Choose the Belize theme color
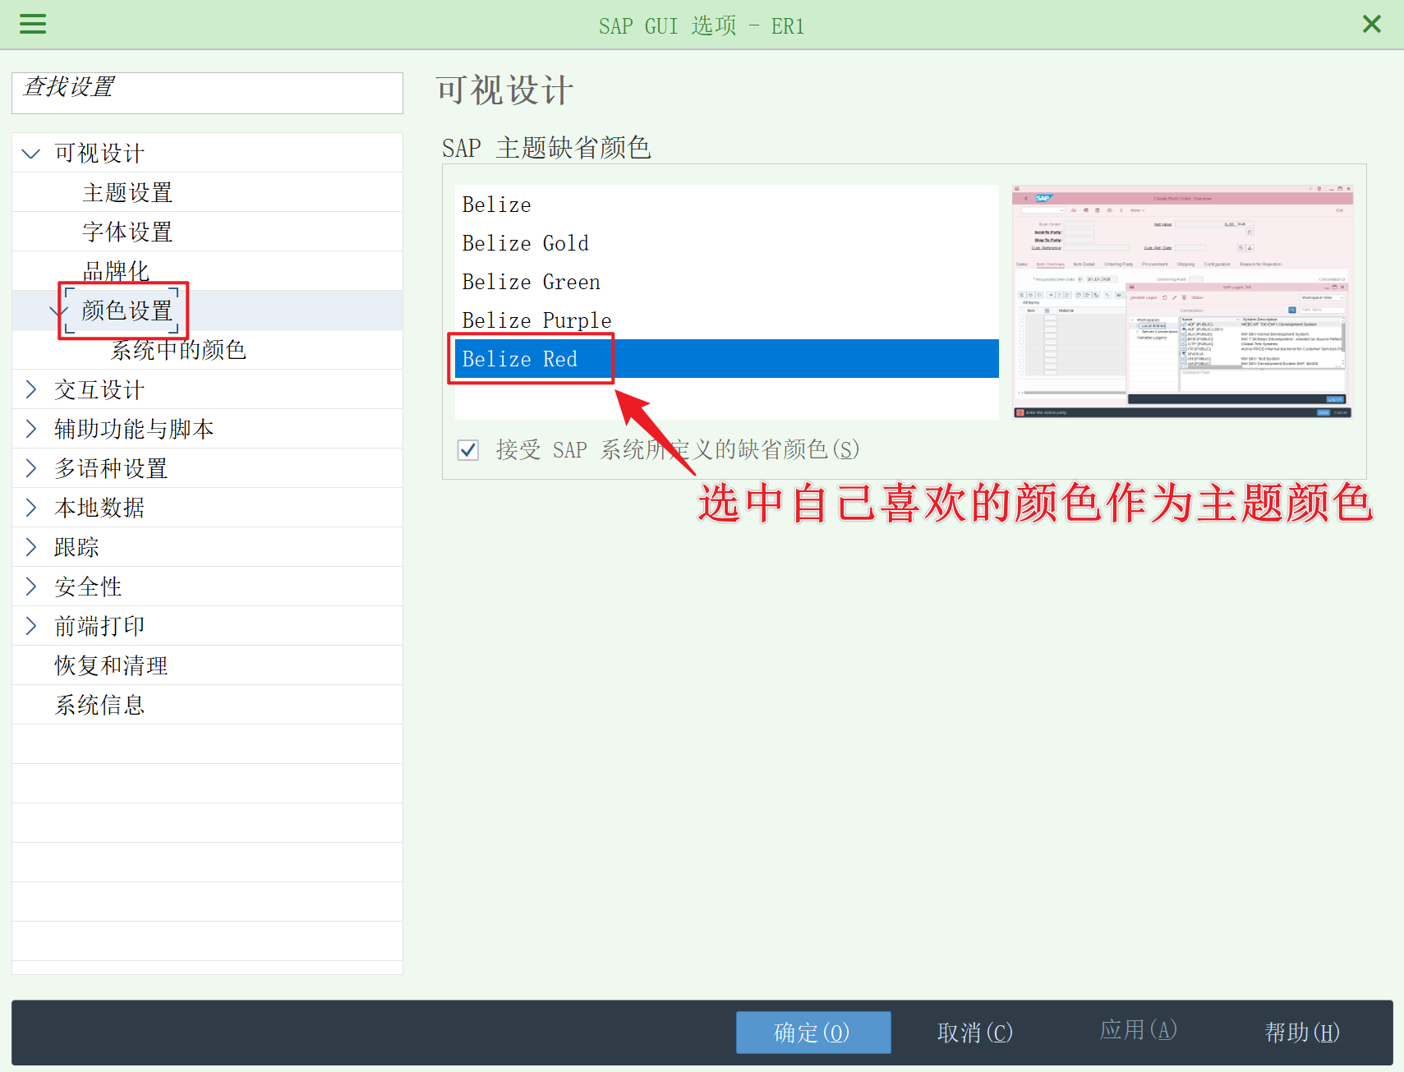 point(726,205)
